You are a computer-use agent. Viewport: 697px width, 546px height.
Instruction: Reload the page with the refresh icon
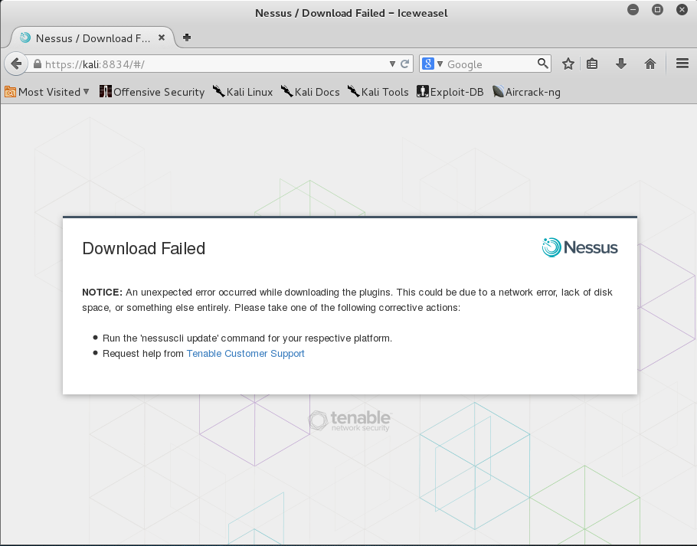404,64
